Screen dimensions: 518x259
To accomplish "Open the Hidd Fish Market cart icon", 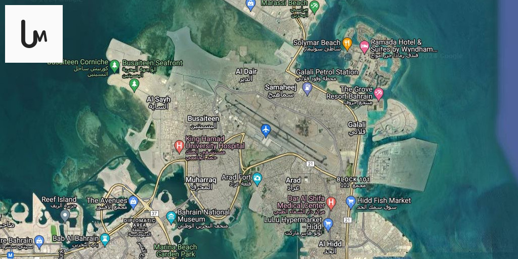I will 351,201.
